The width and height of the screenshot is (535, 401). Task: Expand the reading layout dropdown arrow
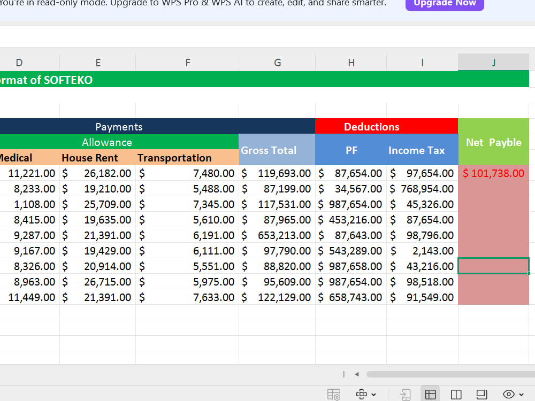374,395
